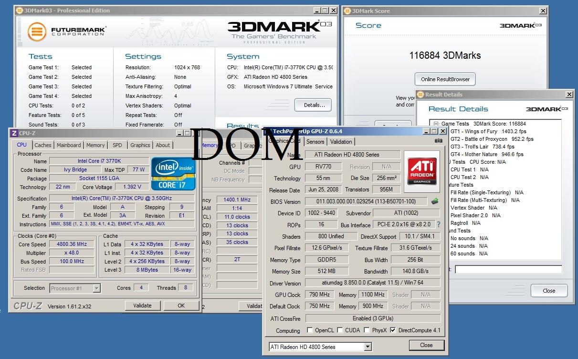578x359 pixels.
Task: Click the Close button in Result Details
Action: point(549,290)
